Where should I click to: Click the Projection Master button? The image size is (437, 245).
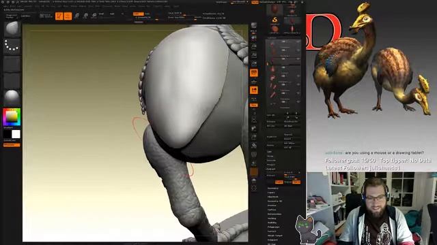(12, 16)
